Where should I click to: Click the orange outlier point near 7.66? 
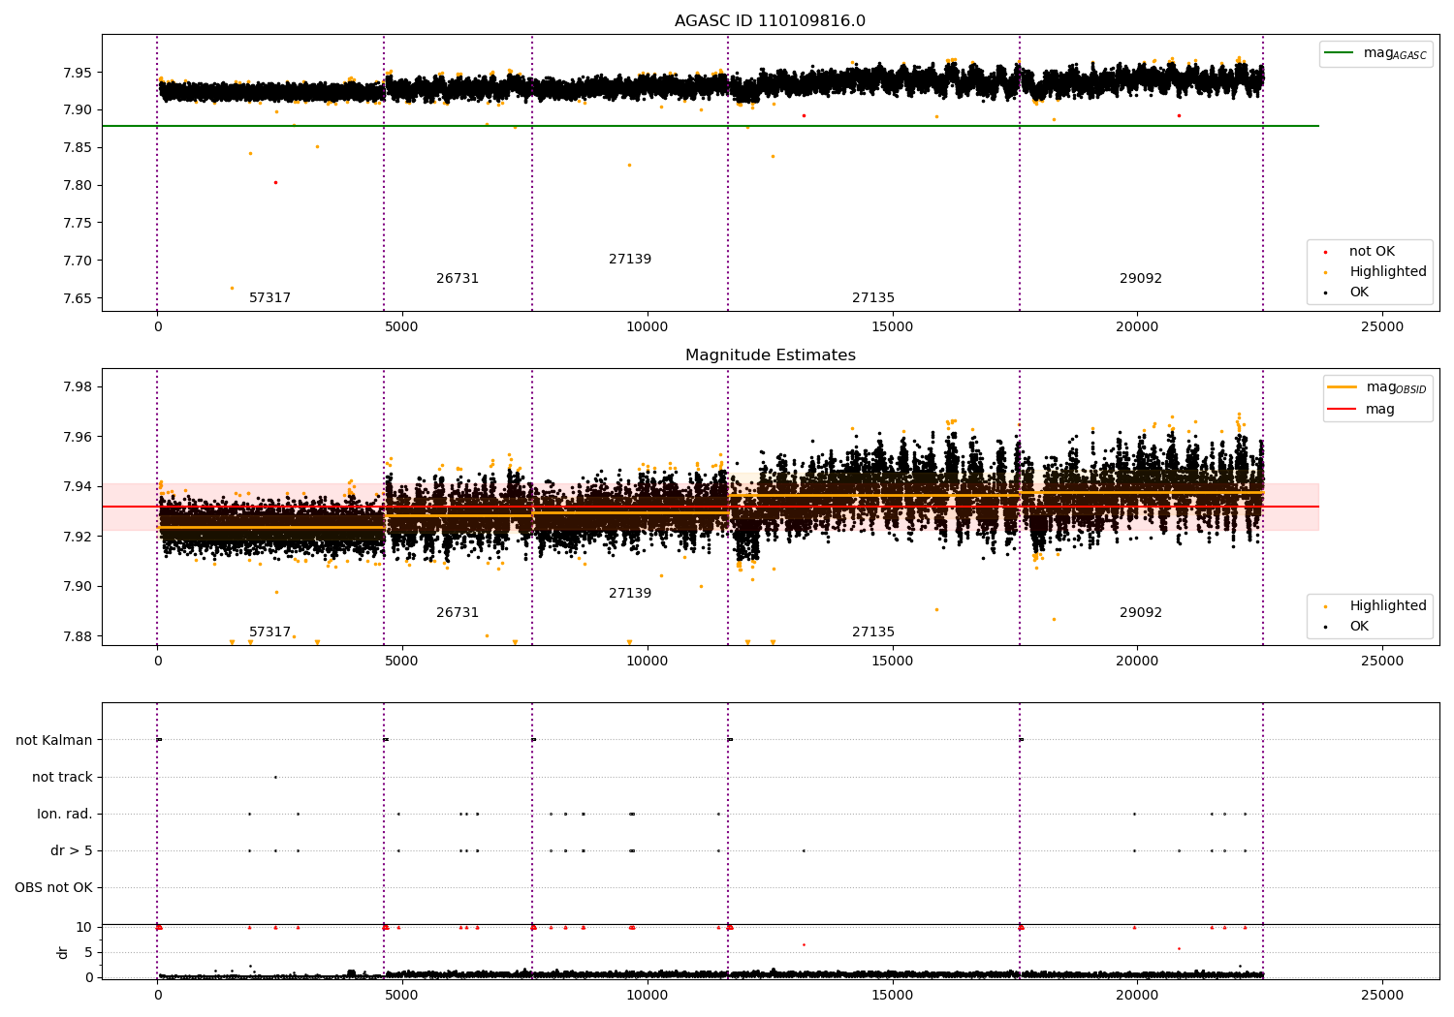[x=232, y=288]
